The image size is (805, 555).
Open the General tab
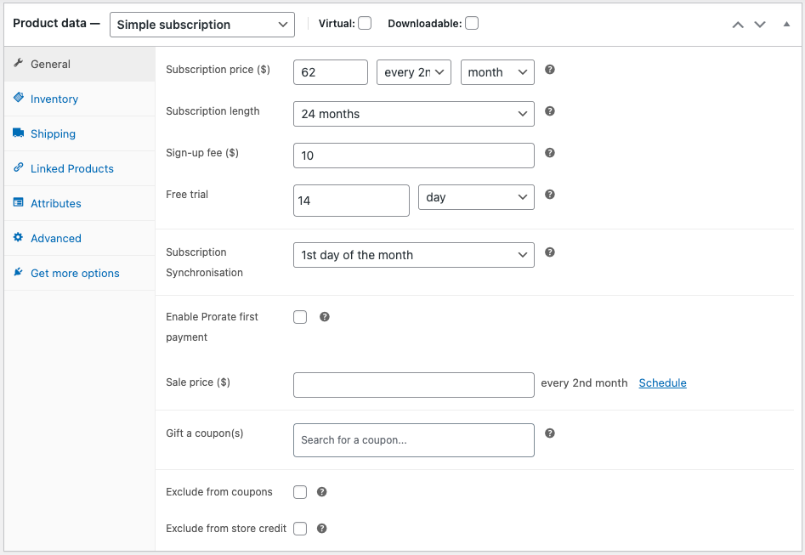click(80, 65)
